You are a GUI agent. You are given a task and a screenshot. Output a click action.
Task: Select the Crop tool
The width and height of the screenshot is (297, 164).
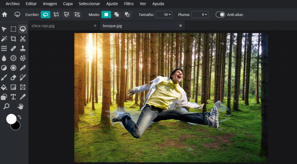tap(13, 39)
